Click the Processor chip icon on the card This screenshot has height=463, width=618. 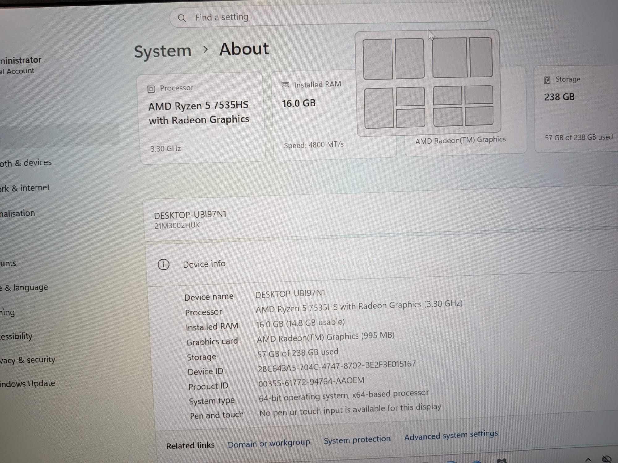151,89
